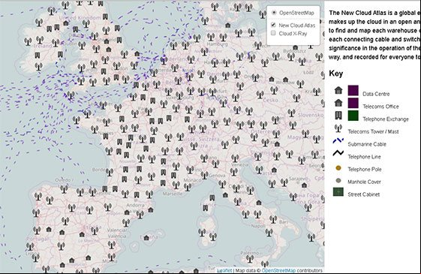This screenshot has width=421, height=274.
Task: Select the OpenStreetMap base layer radio button
Action: [x=274, y=13]
